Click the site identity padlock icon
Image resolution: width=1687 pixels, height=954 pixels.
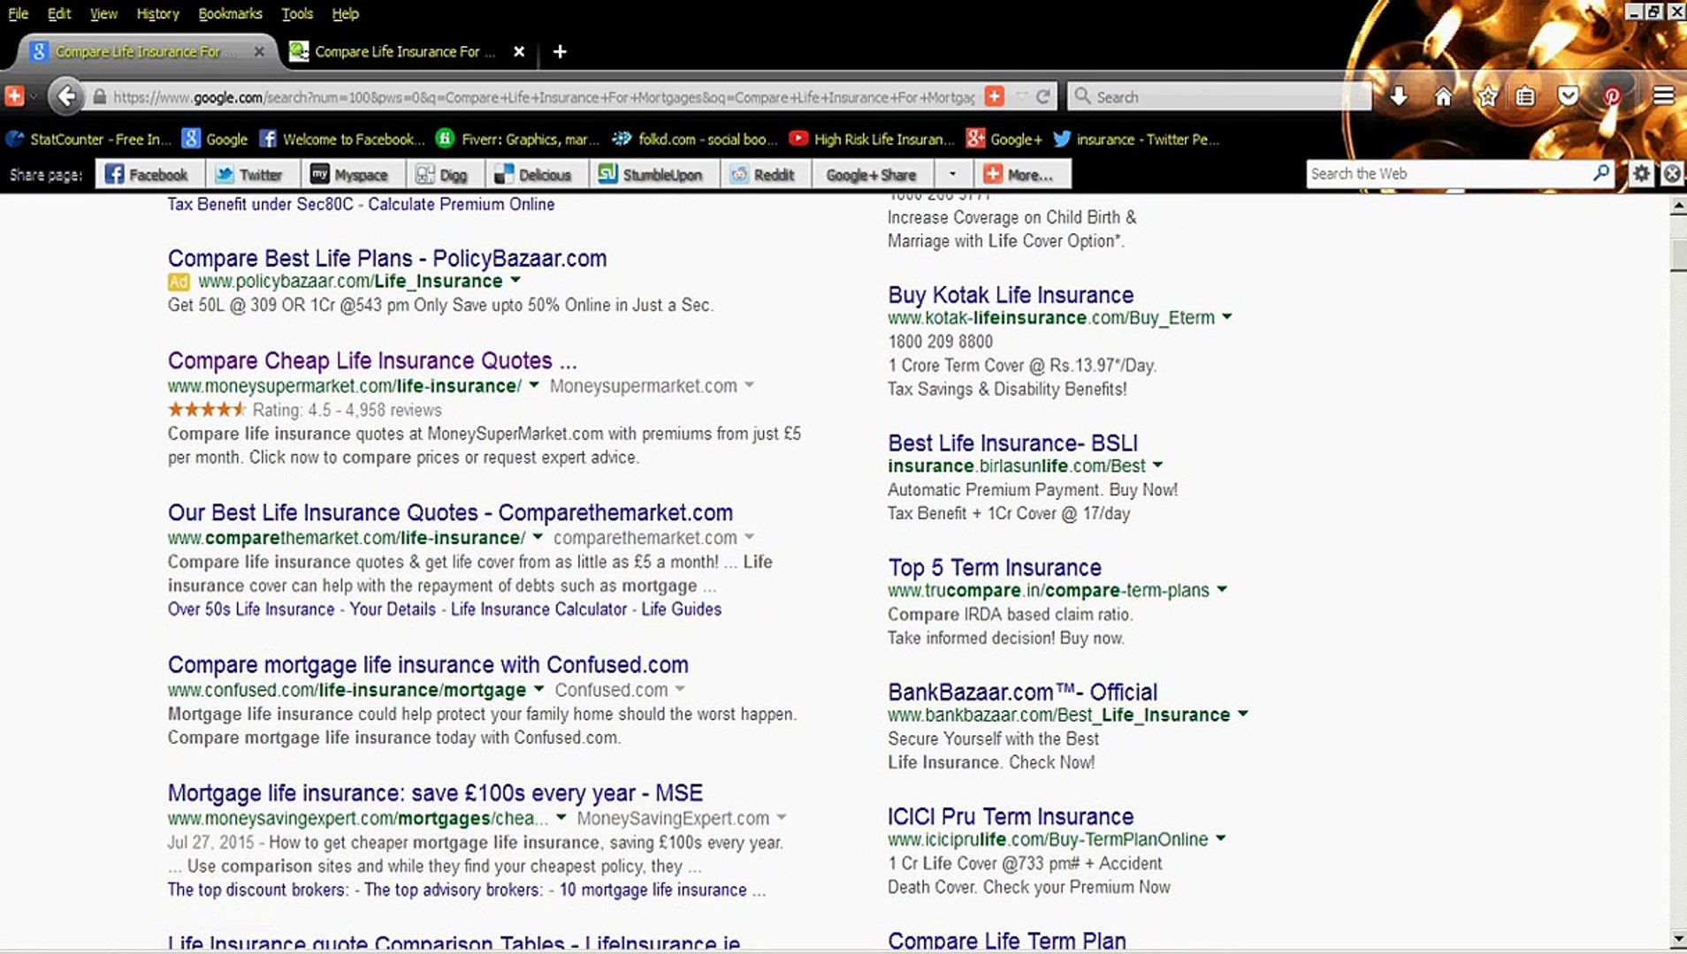pyautogui.click(x=100, y=97)
